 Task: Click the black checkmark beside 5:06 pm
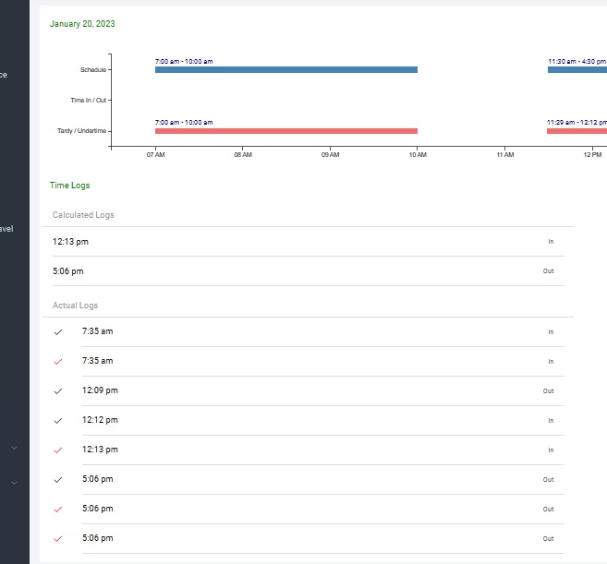point(58,479)
